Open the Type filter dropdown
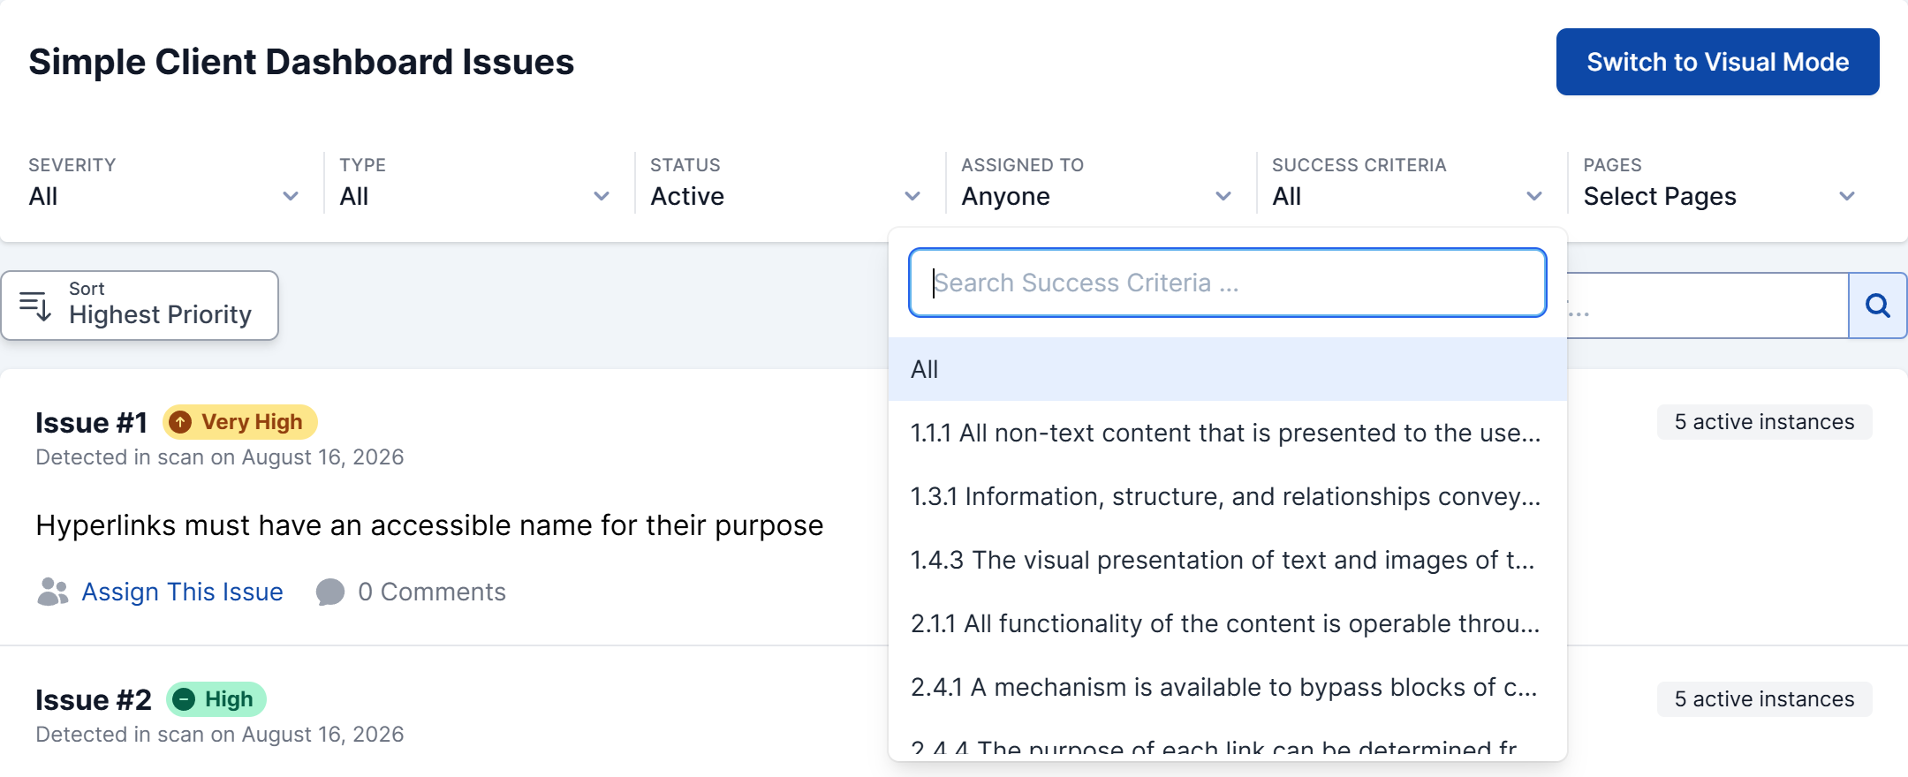 tap(474, 183)
